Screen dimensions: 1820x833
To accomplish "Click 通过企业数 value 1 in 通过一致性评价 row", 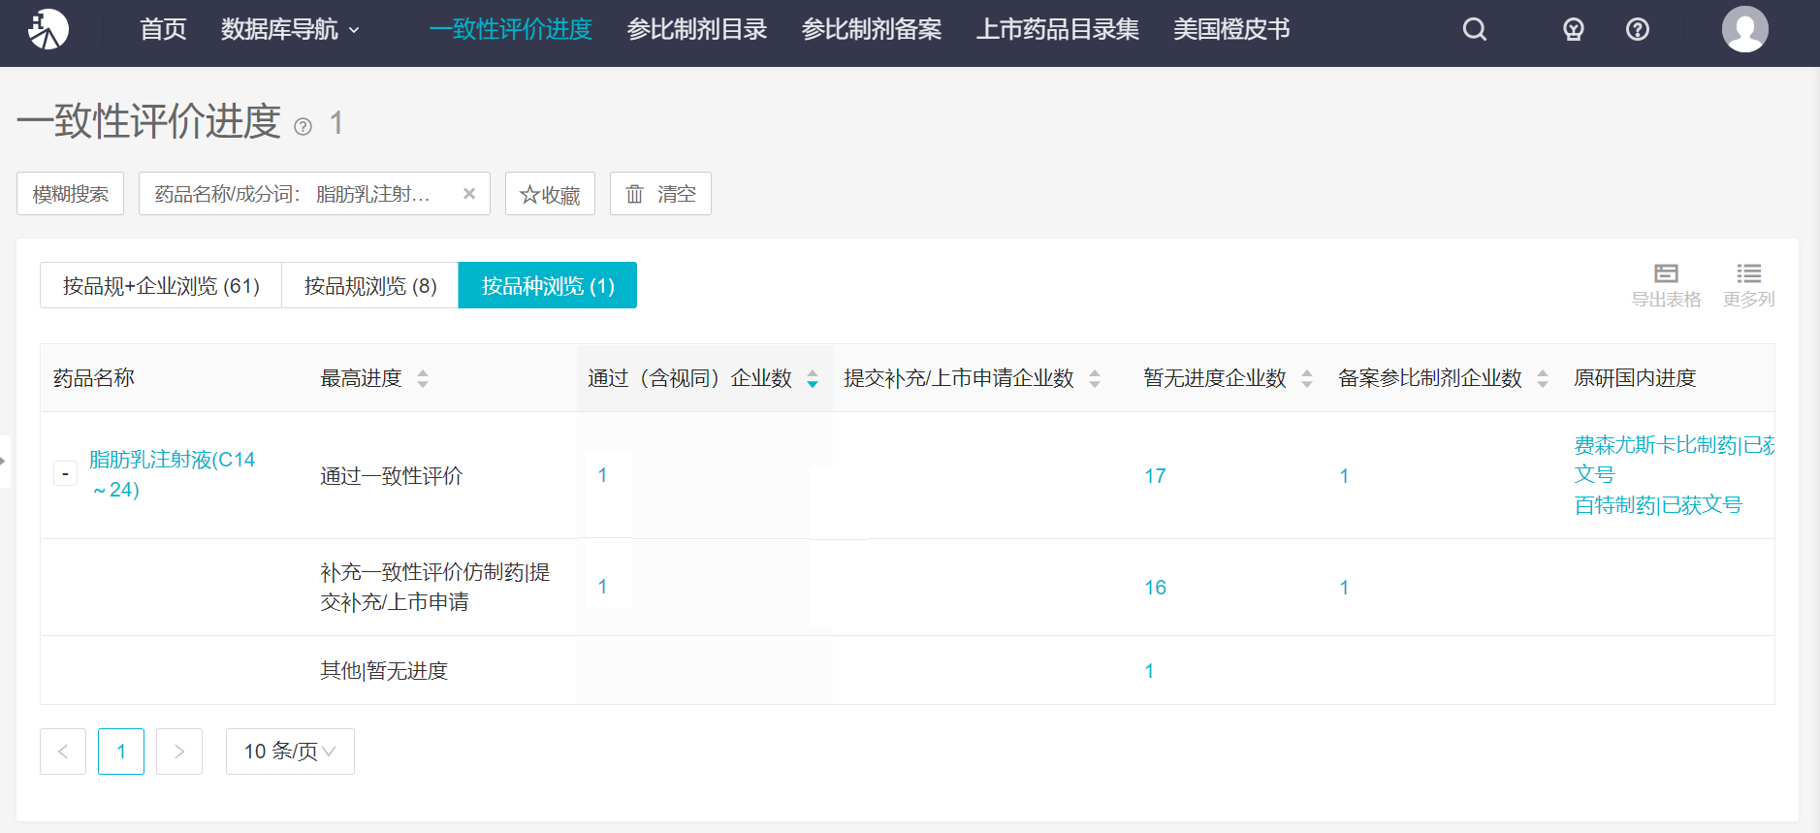I will pyautogui.click(x=602, y=475).
